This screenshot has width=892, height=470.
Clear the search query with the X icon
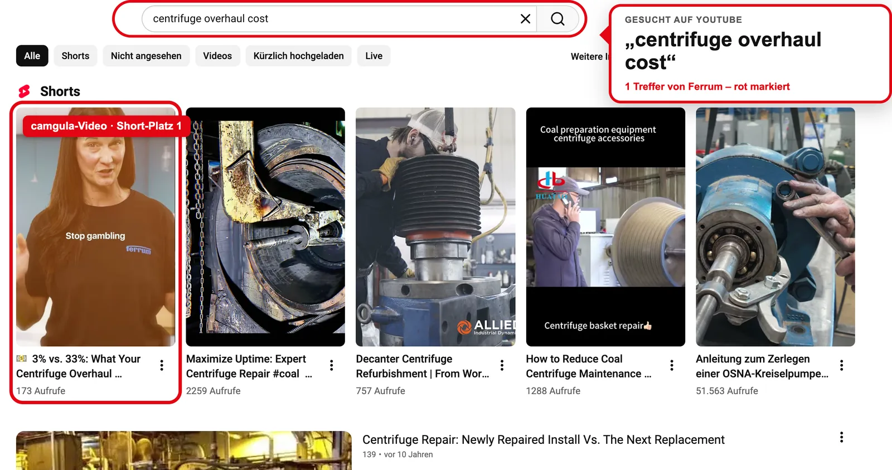(x=525, y=19)
